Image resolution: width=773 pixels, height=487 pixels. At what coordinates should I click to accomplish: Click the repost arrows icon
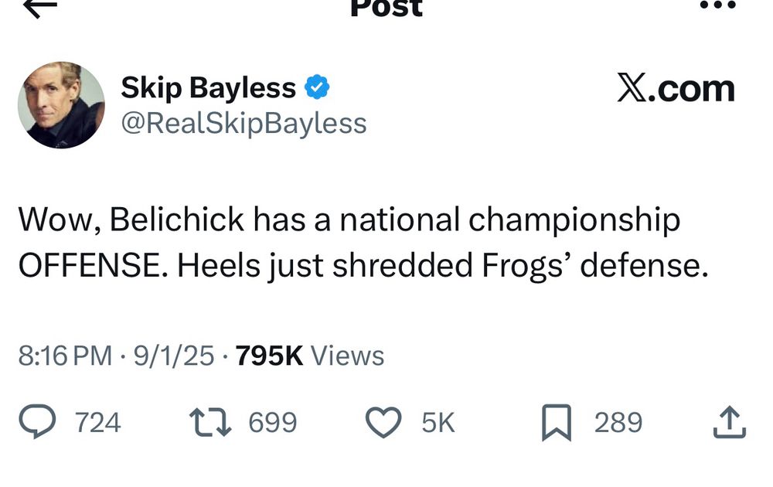(x=210, y=422)
